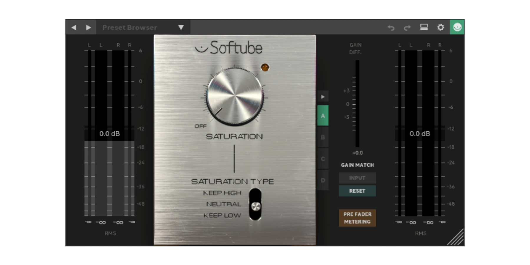Switch to preset slot B

click(x=323, y=137)
